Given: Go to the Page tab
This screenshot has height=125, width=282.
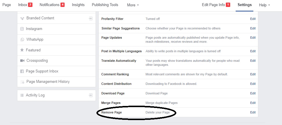Looking at the screenshot, I should coord(7,5).
